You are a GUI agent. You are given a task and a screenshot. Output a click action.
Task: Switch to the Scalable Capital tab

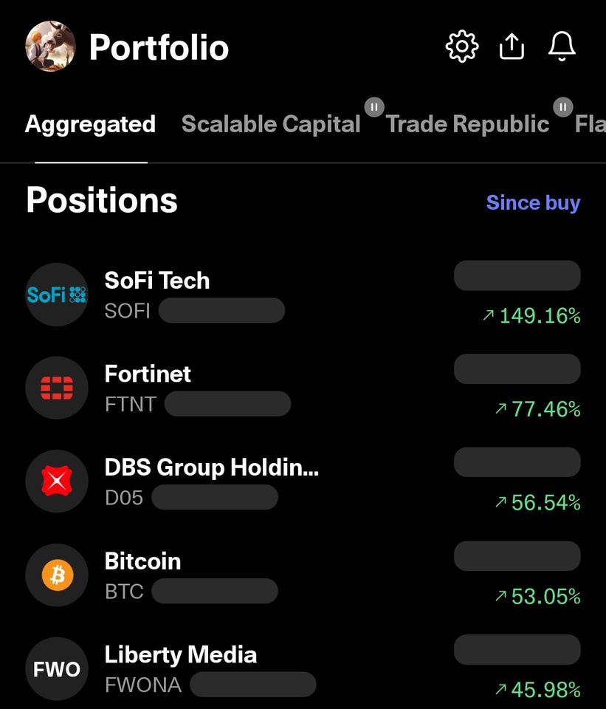pos(271,124)
